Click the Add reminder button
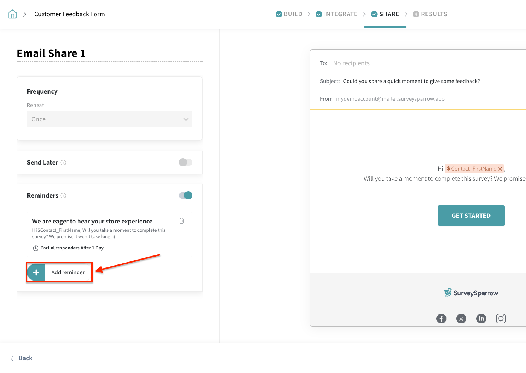This screenshot has width=526, height=373. (x=60, y=272)
